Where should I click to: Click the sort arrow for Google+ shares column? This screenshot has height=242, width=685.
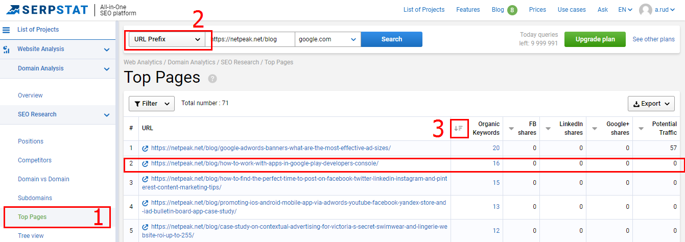pos(595,128)
